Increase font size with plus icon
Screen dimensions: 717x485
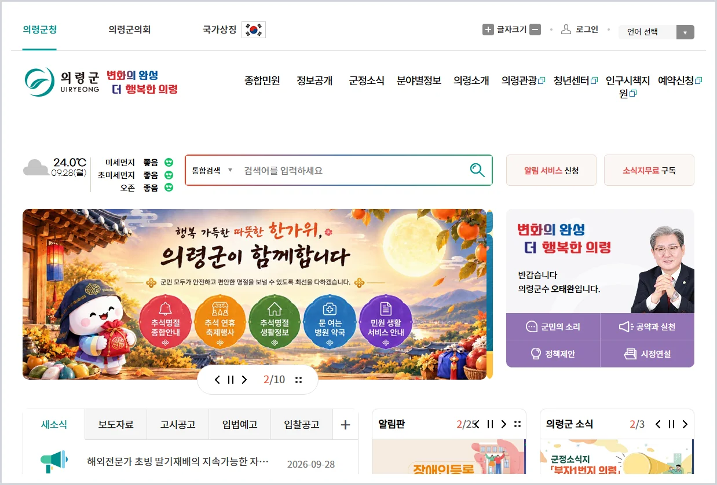coord(488,30)
